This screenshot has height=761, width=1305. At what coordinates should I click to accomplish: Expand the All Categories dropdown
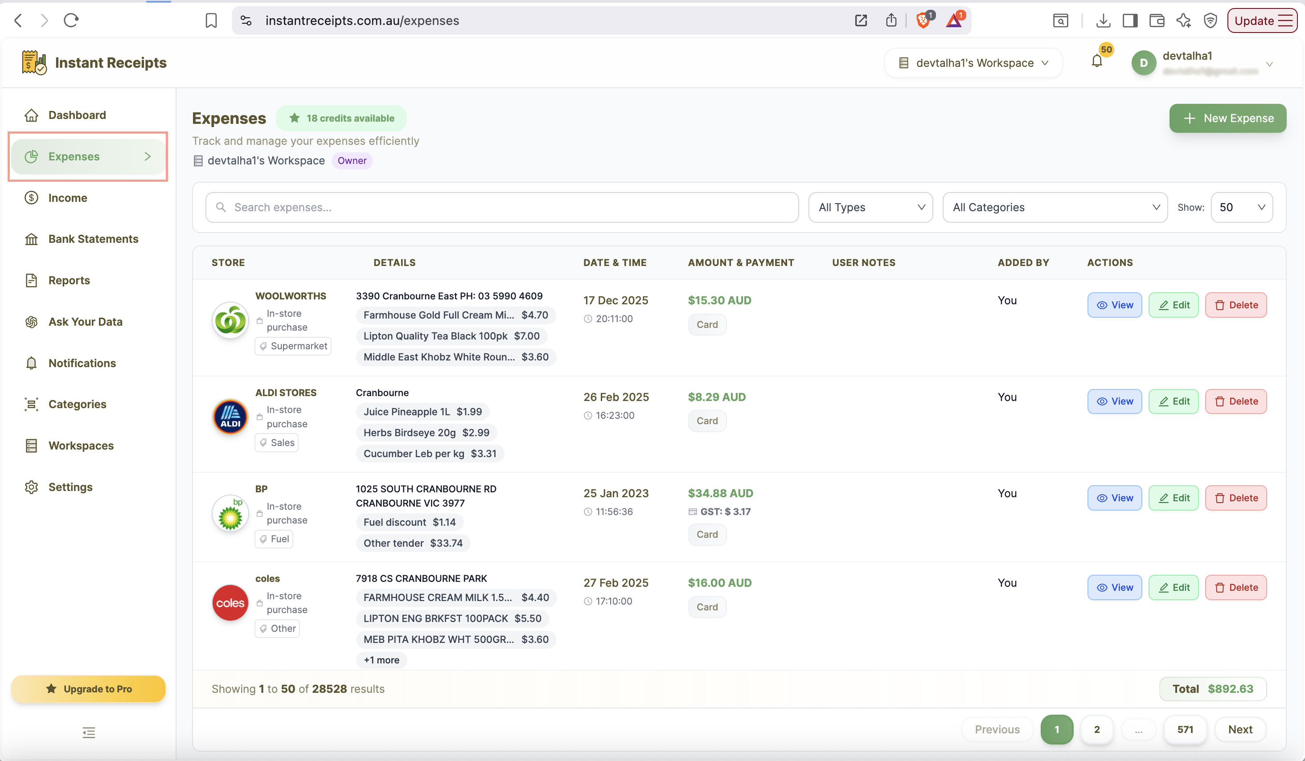click(x=1055, y=208)
